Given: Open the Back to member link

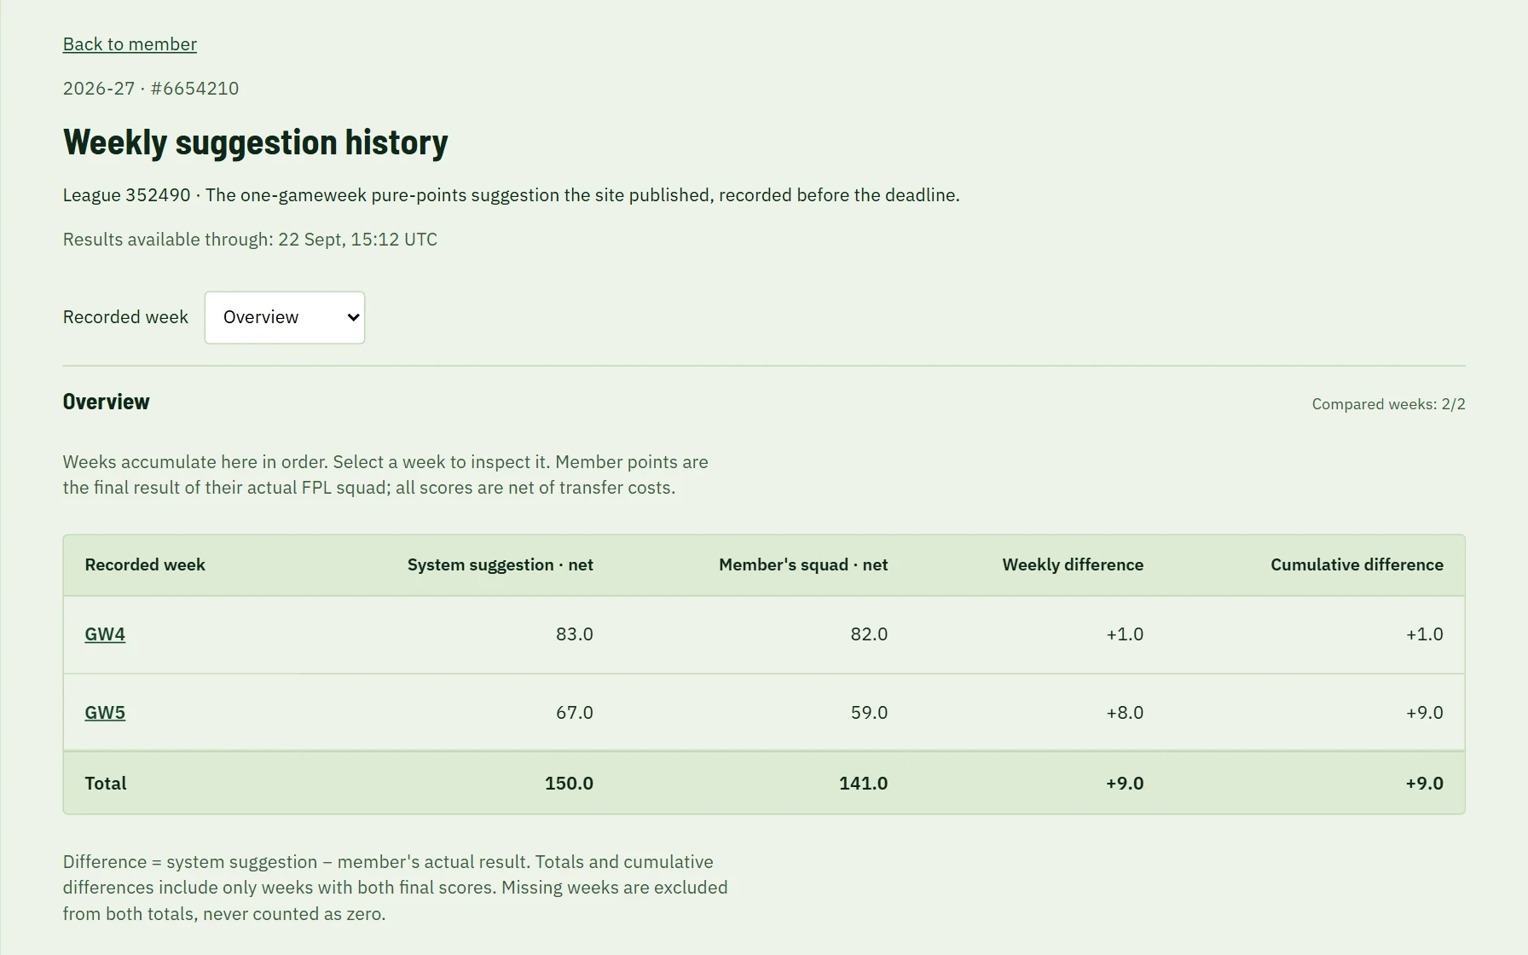Looking at the screenshot, I should point(130,44).
